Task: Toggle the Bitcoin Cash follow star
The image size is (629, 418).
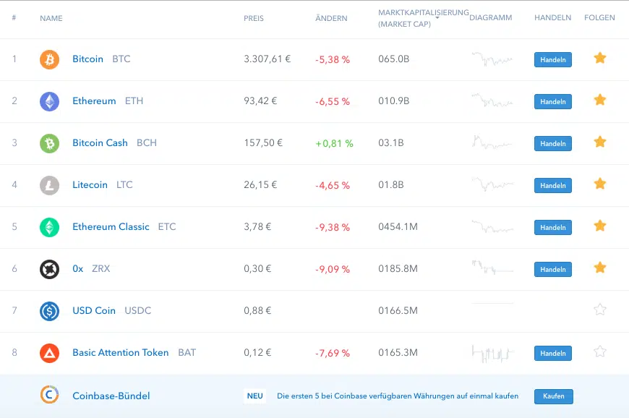Action: pos(599,142)
